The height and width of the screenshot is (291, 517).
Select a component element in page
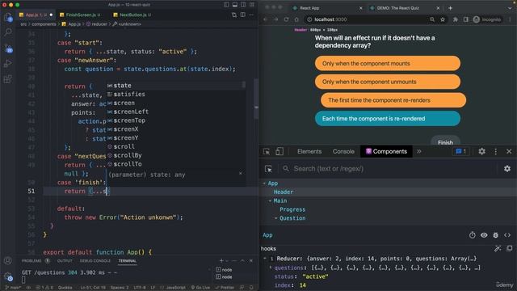click(268, 169)
